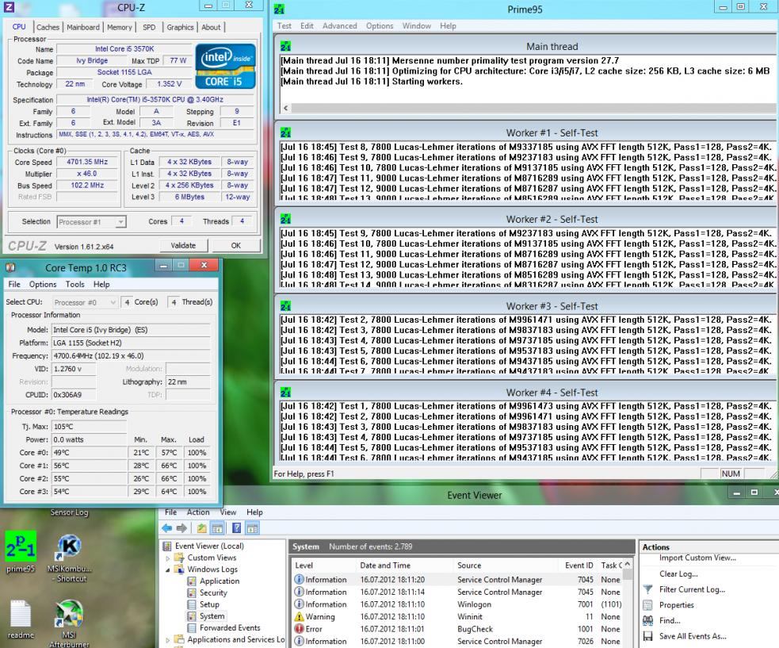Image resolution: width=779 pixels, height=648 pixels.
Task: Click the Worker #4 window icon in Prime95
Action: [x=285, y=393]
